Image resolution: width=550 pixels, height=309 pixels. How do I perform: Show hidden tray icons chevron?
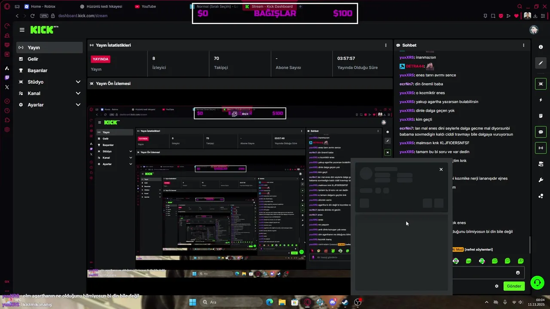(486, 302)
